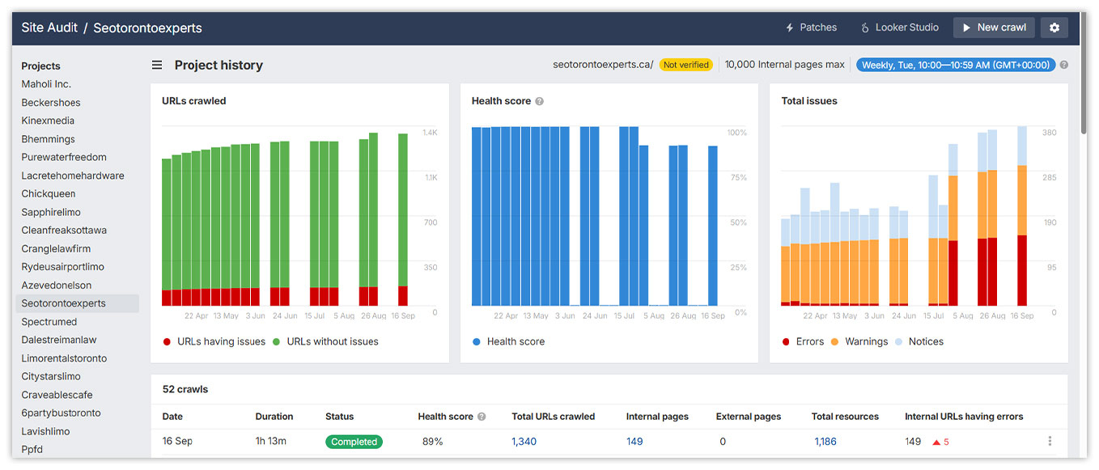Click Site Audit in the breadcrumb
The image size is (1099, 470).
(49, 27)
